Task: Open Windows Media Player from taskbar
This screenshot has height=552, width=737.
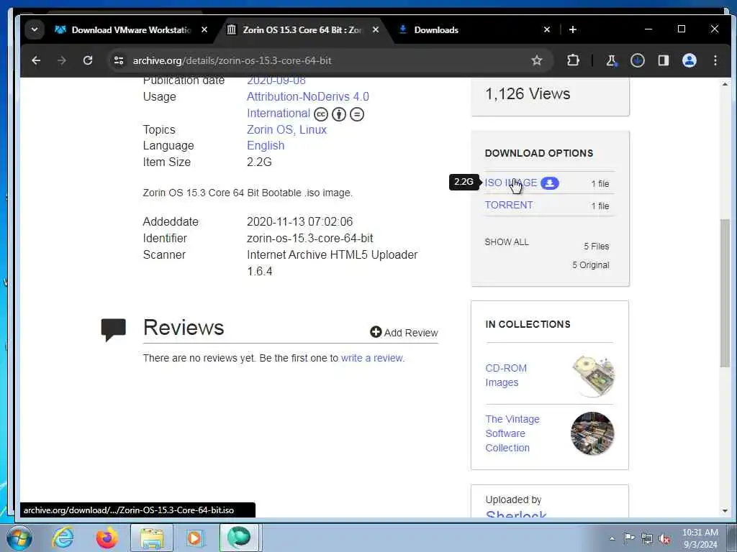Action: coord(194,538)
